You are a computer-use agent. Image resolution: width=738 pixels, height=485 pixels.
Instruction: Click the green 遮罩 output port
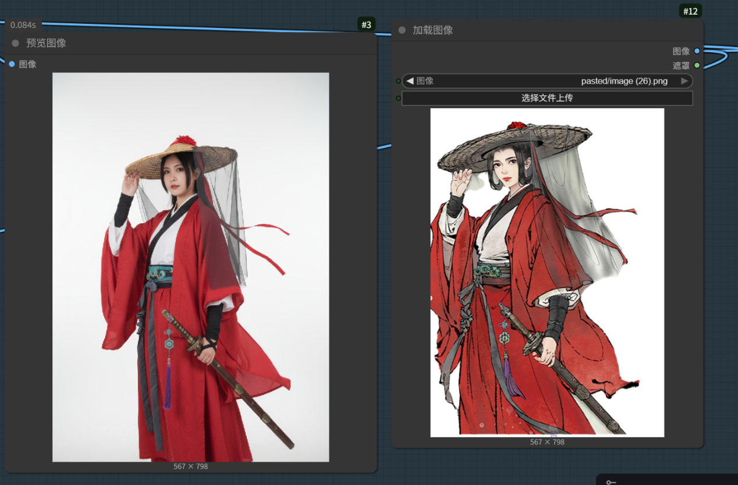(697, 66)
